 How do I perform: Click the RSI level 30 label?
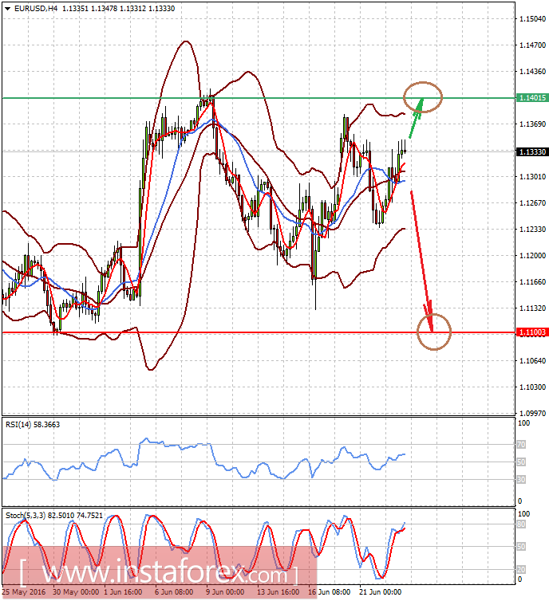[x=521, y=480]
